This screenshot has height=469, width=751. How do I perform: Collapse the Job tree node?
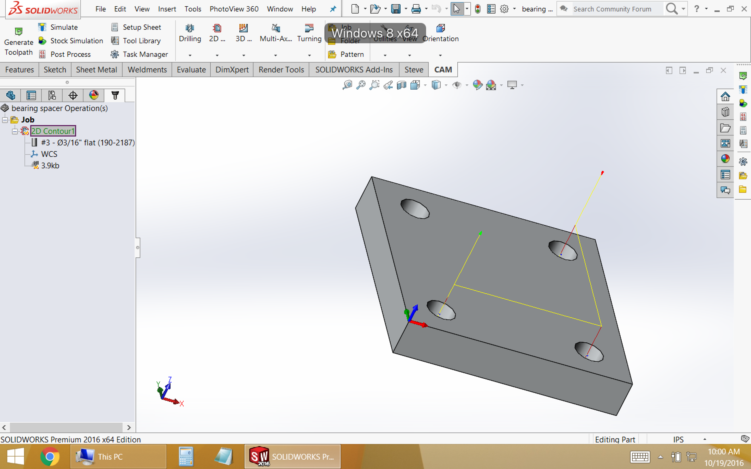click(x=5, y=120)
